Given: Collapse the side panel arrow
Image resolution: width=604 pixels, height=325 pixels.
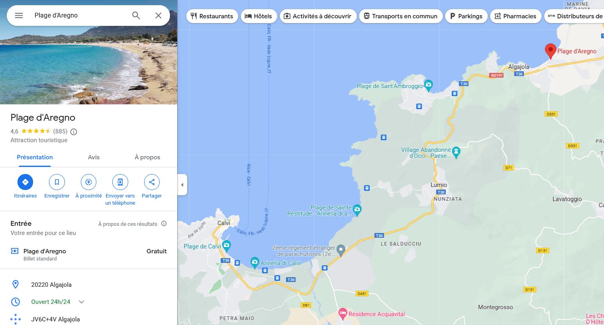Looking at the screenshot, I should click(x=182, y=184).
